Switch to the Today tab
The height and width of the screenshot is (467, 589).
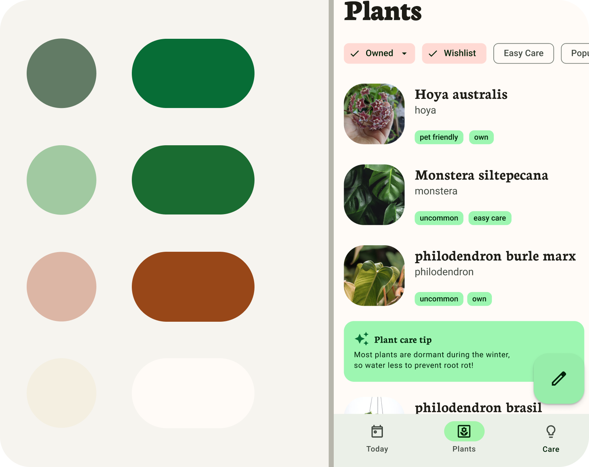tap(377, 438)
